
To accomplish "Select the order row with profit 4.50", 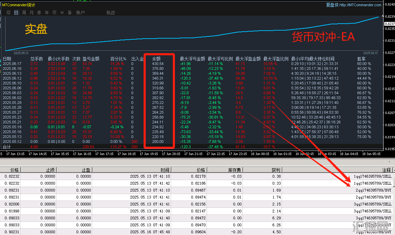I will (196, 232).
